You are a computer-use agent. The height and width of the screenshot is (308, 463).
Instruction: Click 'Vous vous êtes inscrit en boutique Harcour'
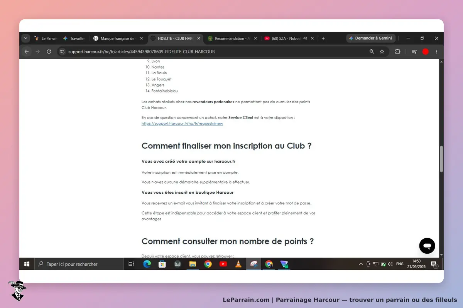tap(188, 192)
